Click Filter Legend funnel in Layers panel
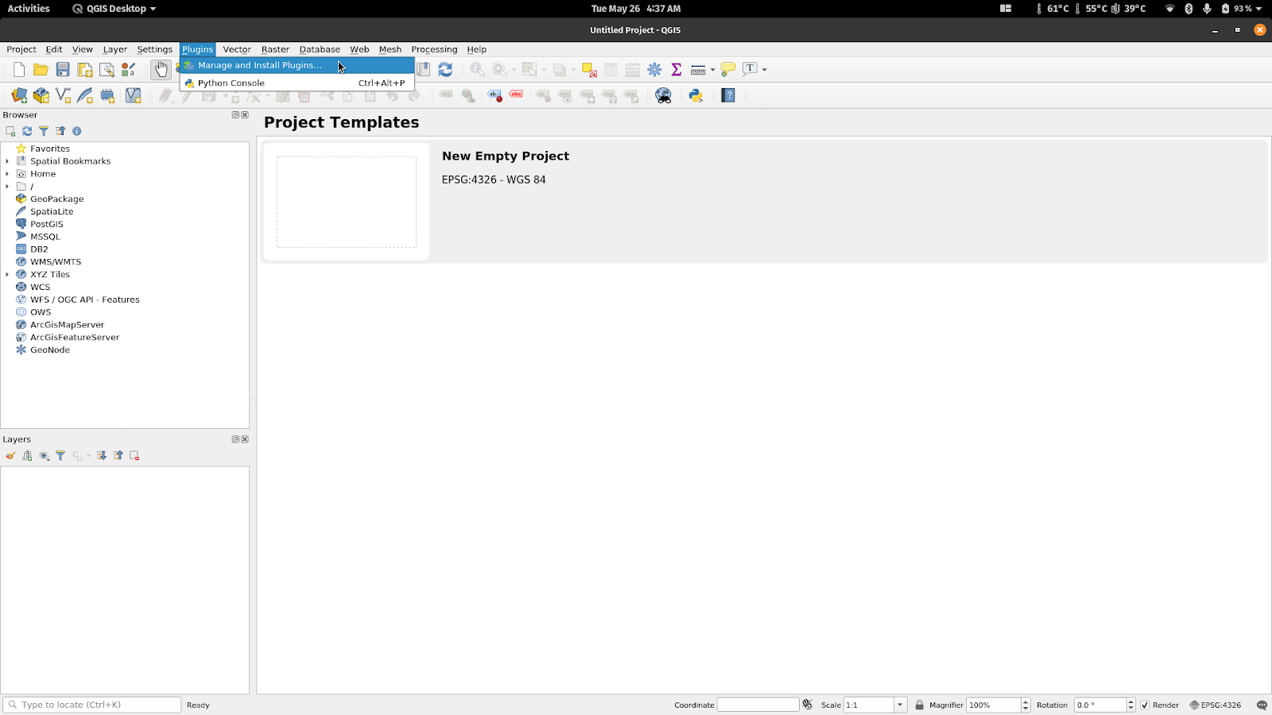The width and height of the screenshot is (1272, 715). [60, 456]
